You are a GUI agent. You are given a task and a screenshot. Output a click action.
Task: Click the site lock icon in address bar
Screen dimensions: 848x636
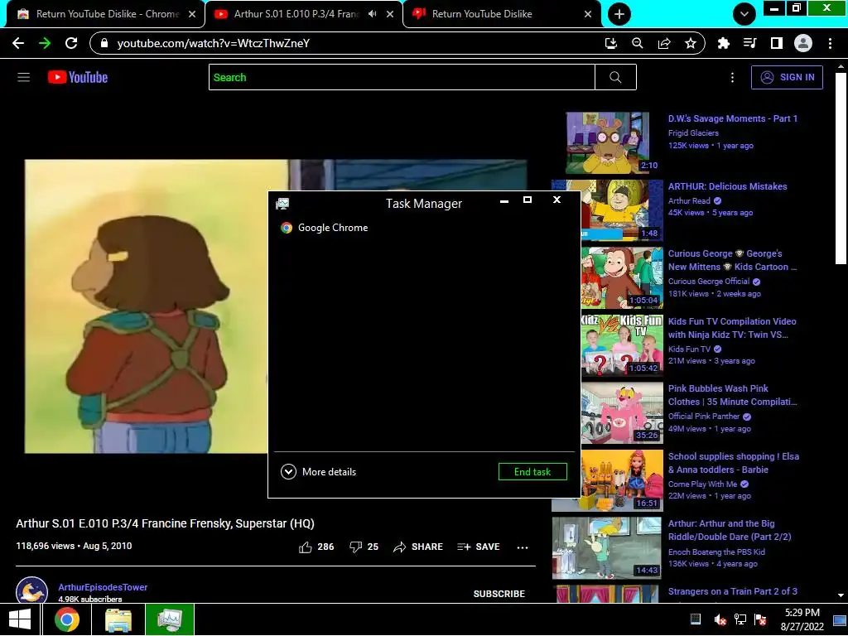coord(105,43)
